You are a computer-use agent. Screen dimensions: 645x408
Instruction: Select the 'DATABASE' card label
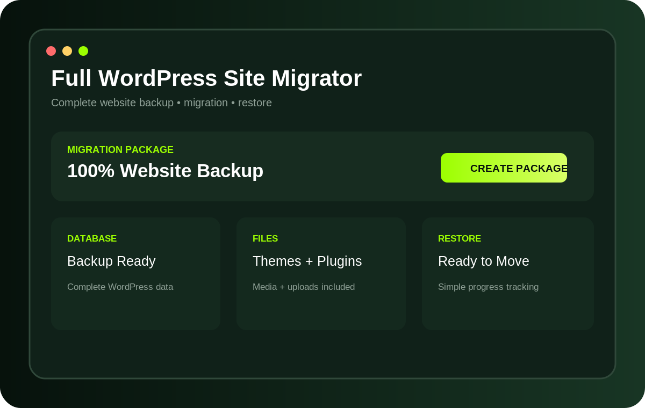coord(92,238)
